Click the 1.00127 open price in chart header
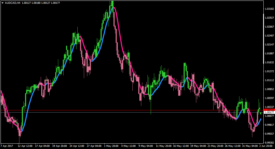Screen dimensions: 275x149 pos(26,3)
